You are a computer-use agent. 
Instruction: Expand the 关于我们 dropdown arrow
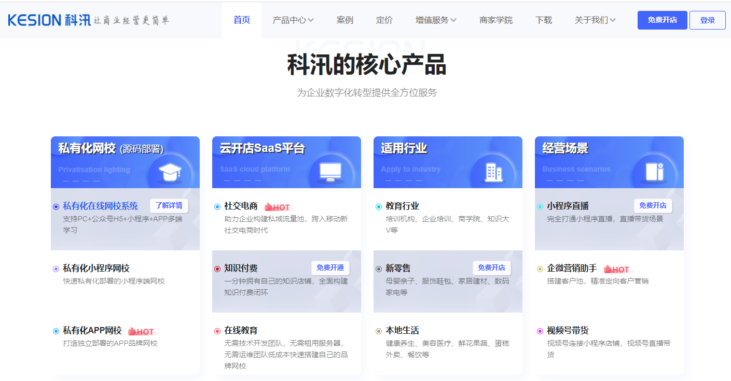[613, 20]
